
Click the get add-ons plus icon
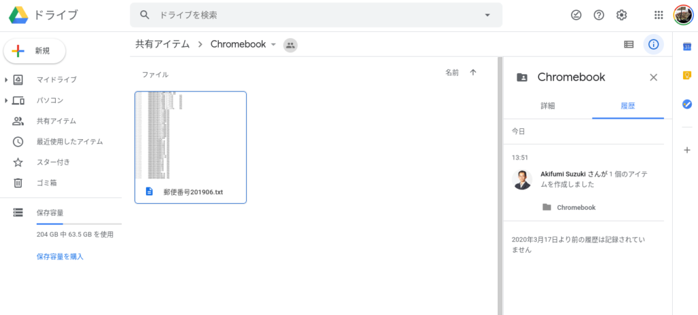pos(686,149)
